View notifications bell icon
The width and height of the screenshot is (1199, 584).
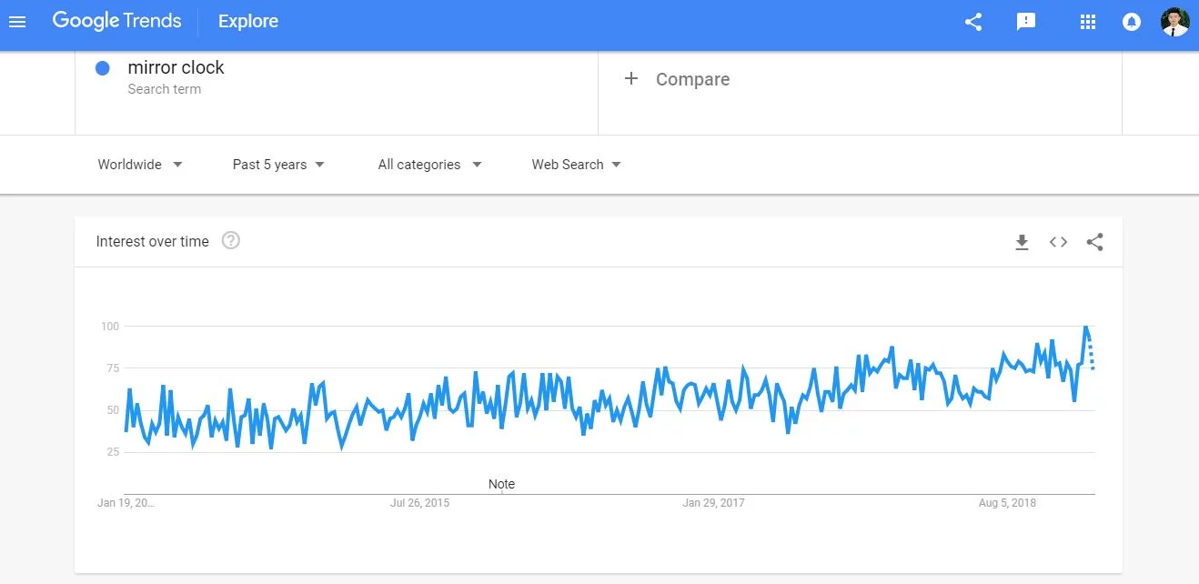[x=1132, y=22]
